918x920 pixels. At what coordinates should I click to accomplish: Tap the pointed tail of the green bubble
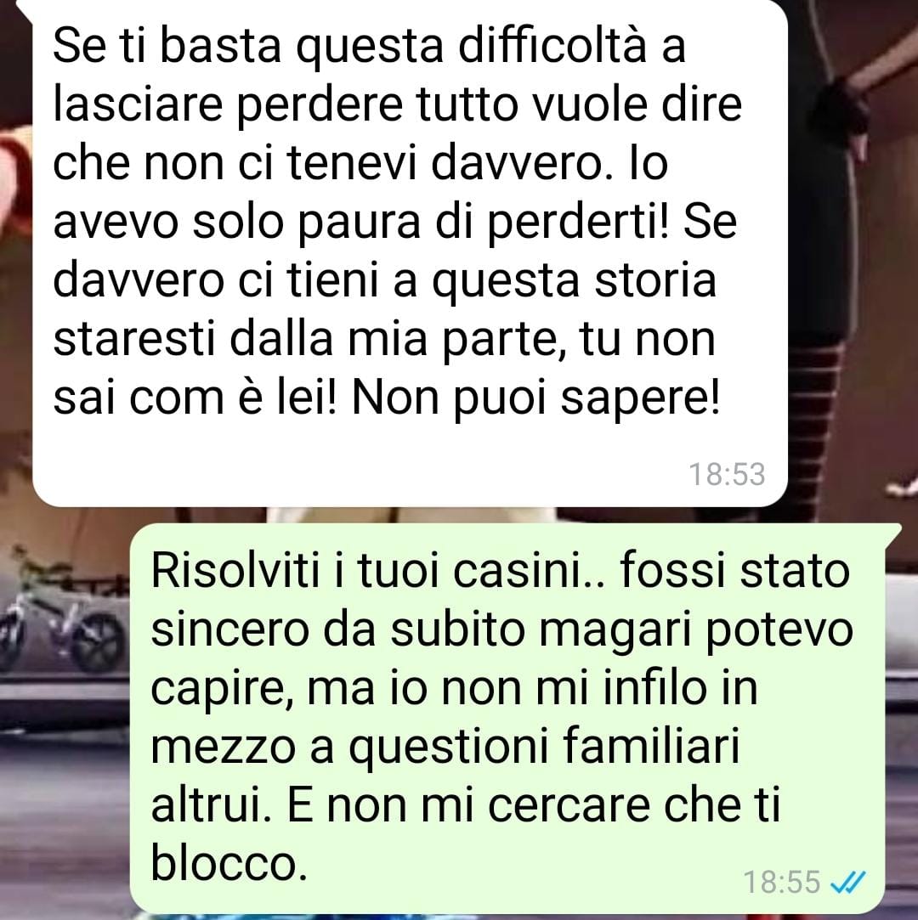[892, 530]
